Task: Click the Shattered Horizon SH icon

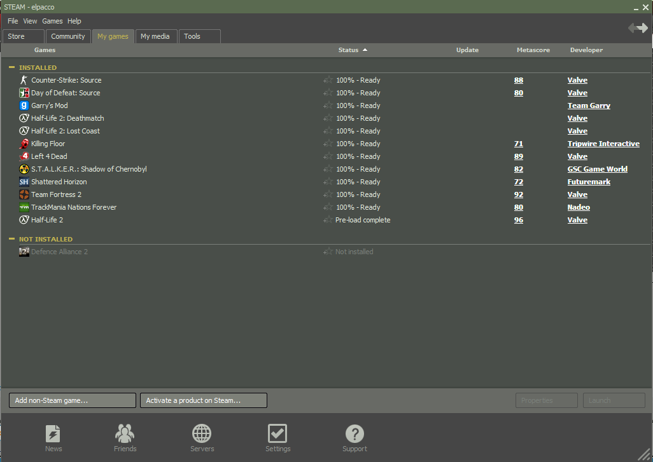Action: point(24,182)
